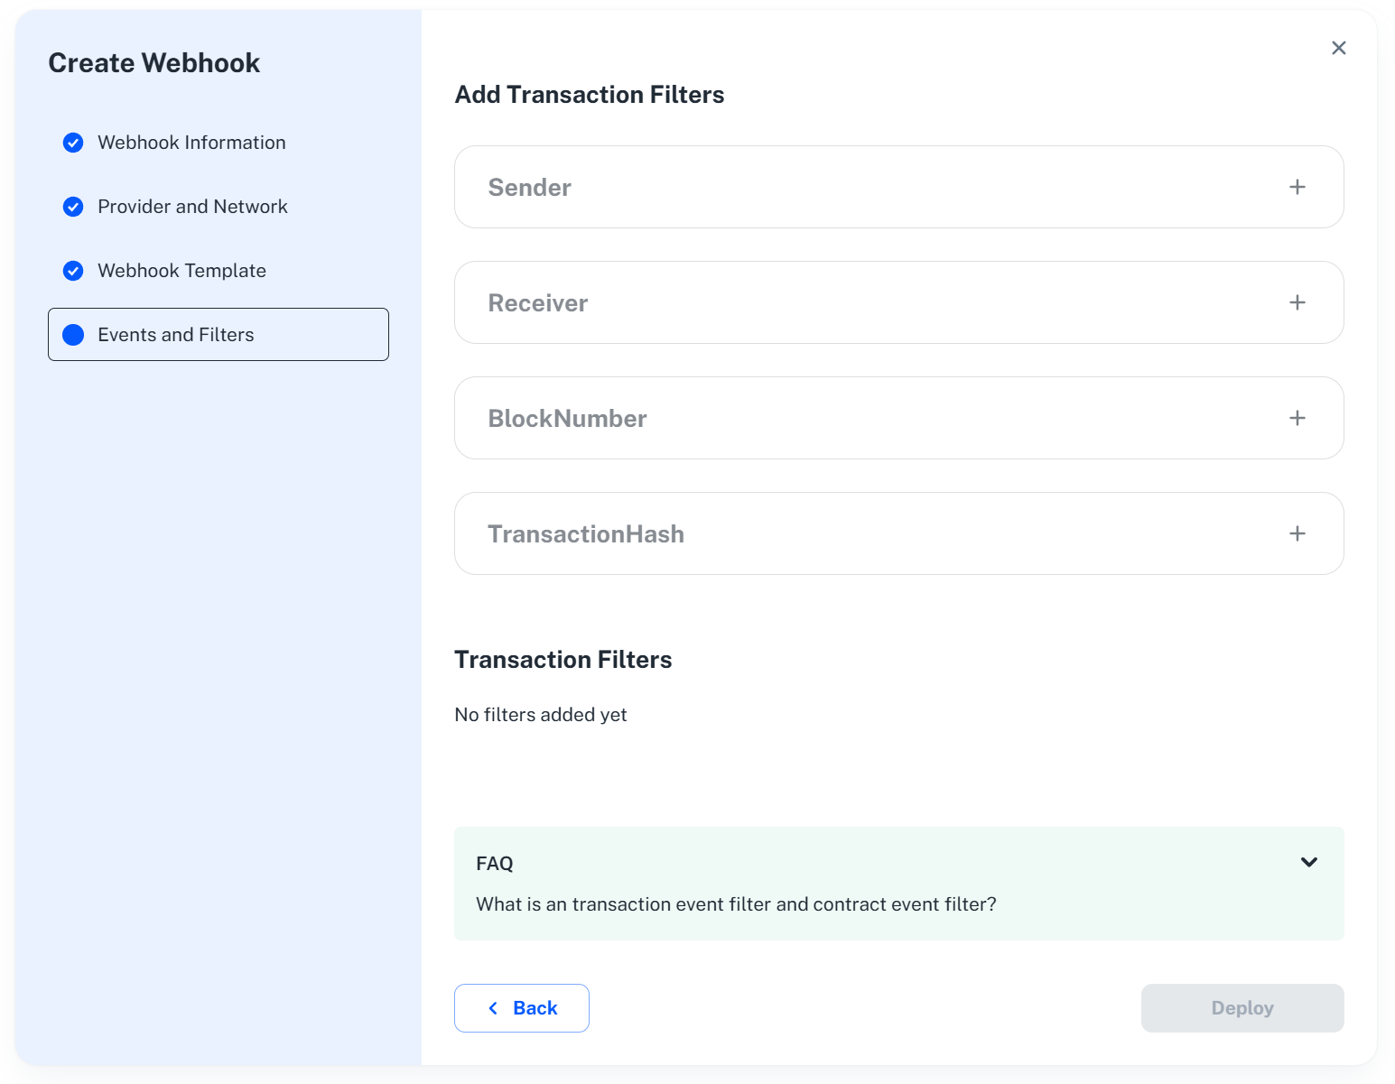
Task: Click the plus icon on the Sender filter
Action: coord(1297,187)
